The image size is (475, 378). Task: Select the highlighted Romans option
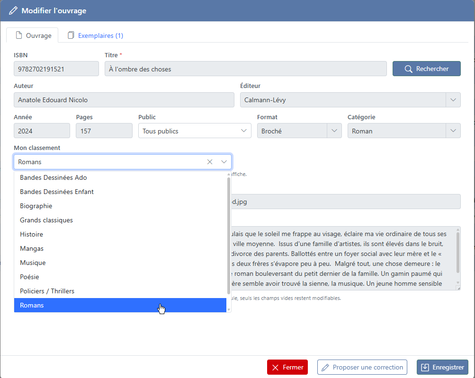pyautogui.click(x=120, y=305)
